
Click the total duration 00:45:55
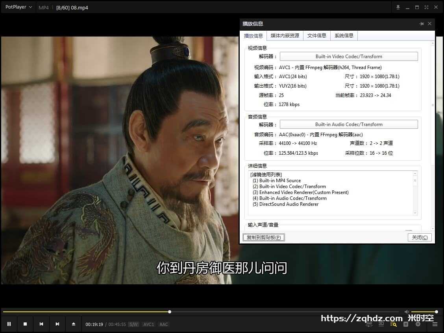click(117, 324)
